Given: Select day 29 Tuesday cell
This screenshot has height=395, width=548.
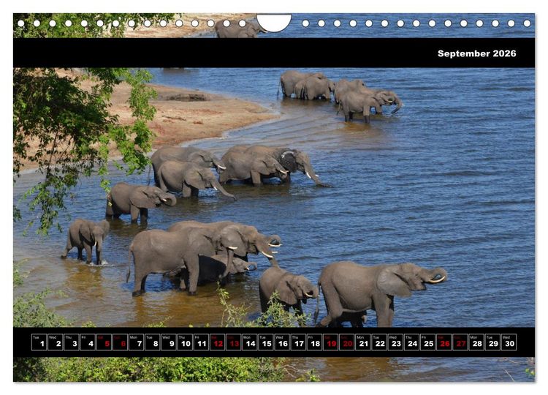Looking at the screenshot, I should click(492, 342).
